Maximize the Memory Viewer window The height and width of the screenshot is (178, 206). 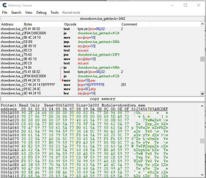(185, 5)
